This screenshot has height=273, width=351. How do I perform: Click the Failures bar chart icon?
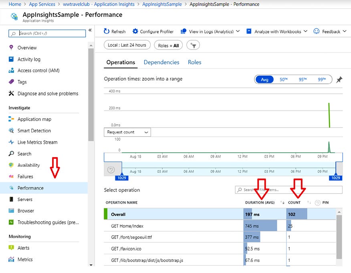coord(11,176)
